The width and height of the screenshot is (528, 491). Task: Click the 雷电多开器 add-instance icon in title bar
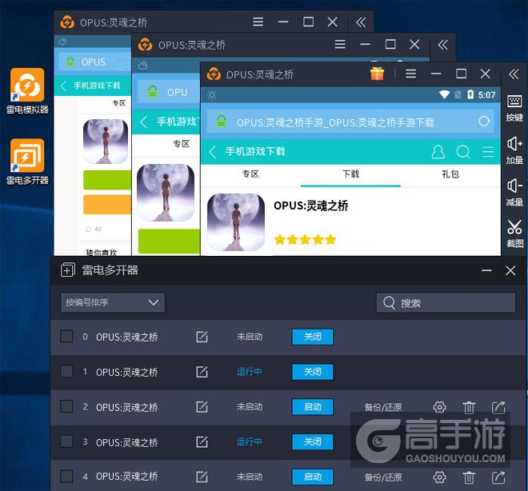[x=68, y=270]
